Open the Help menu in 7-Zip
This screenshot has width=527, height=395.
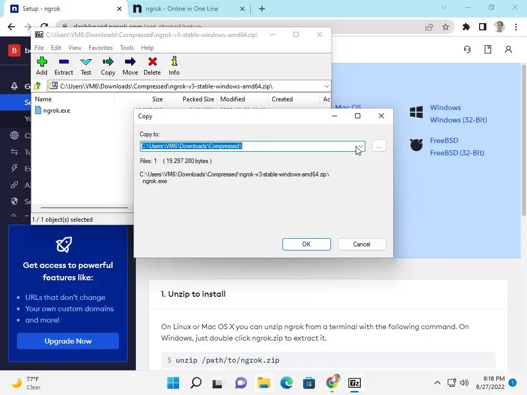[x=147, y=48]
